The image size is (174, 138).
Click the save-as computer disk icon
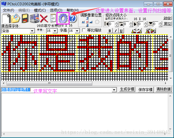click(x=35, y=18)
